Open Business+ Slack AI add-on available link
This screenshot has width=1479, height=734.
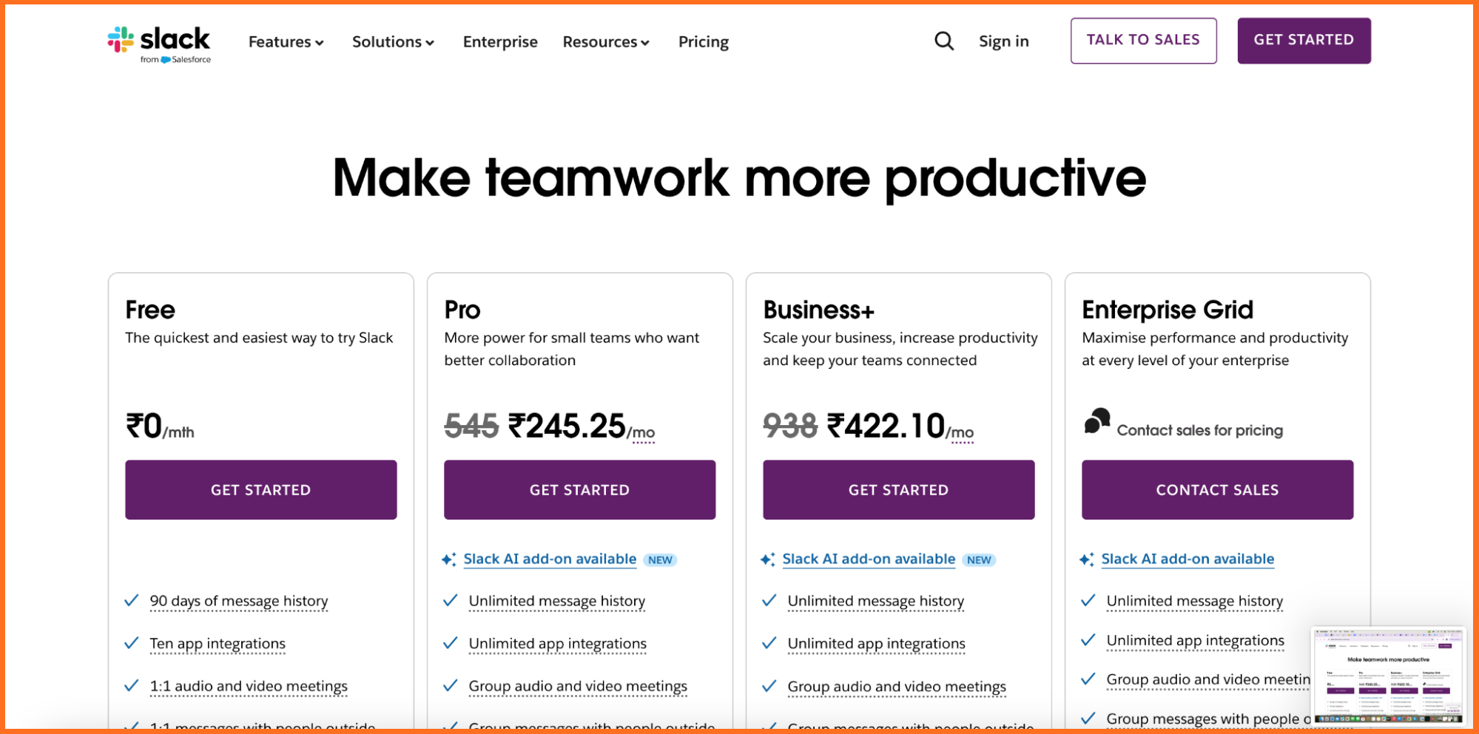click(x=869, y=560)
